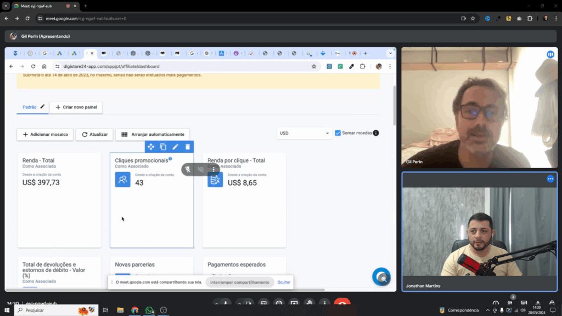Open the USD currency dropdown
Viewport: 562px width, 316px height.
point(305,133)
